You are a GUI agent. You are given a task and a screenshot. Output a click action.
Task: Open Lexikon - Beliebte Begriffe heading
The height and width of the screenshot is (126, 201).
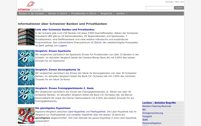point(159,103)
